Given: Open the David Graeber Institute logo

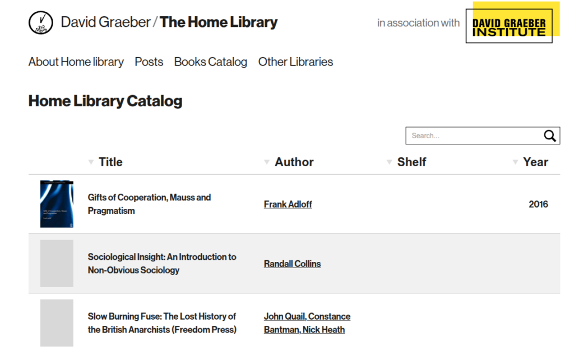Looking at the screenshot, I should pos(512,22).
